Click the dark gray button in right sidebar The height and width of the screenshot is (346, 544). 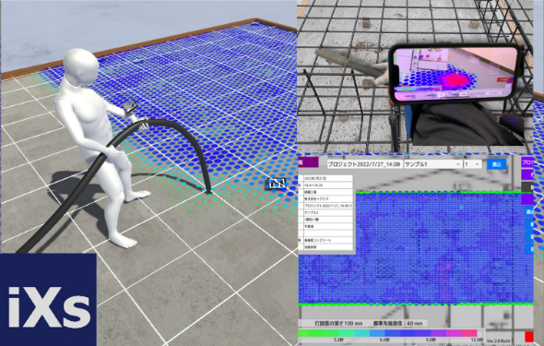point(527,186)
